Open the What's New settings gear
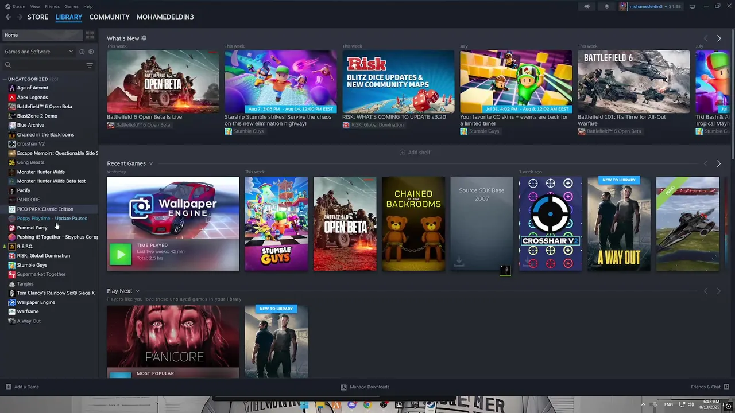The image size is (735, 413). pyautogui.click(x=144, y=38)
